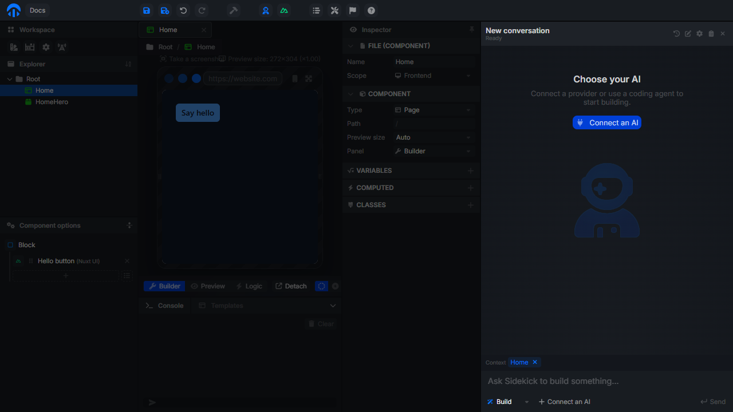Viewport: 733px width, 412px height.
Task: Click the Redo arrow icon
Action: (x=202, y=10)
